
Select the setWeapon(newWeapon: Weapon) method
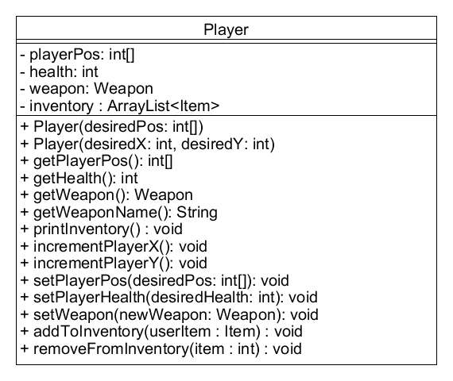pyautogui.click(x=169, y=314)
